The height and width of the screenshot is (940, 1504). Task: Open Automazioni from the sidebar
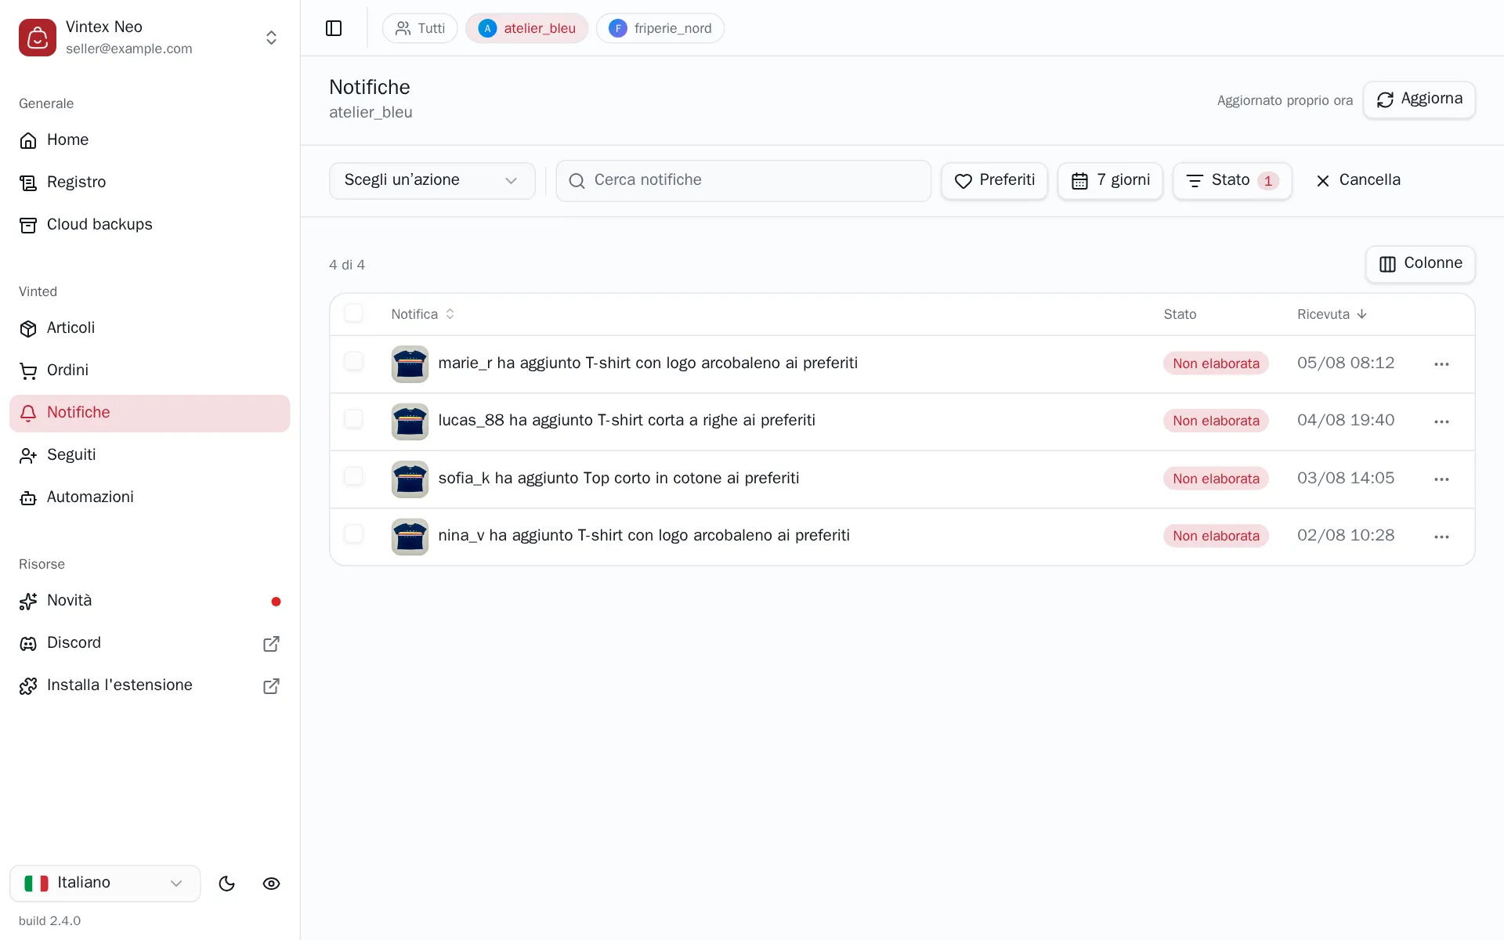150,497
